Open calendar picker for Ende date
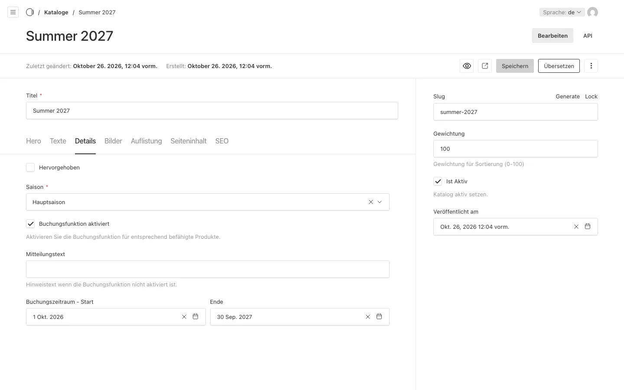Image resolution: width=624 pixels, height=390 pixels. 379,317
